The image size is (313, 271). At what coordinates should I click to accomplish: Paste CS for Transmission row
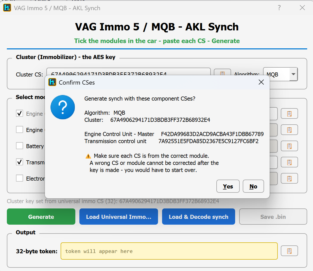coord(289,162)
